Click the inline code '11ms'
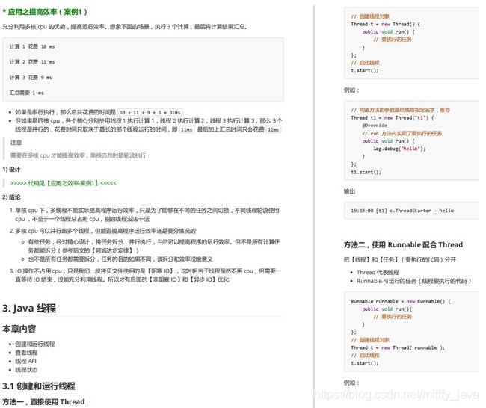 point(187,129)
